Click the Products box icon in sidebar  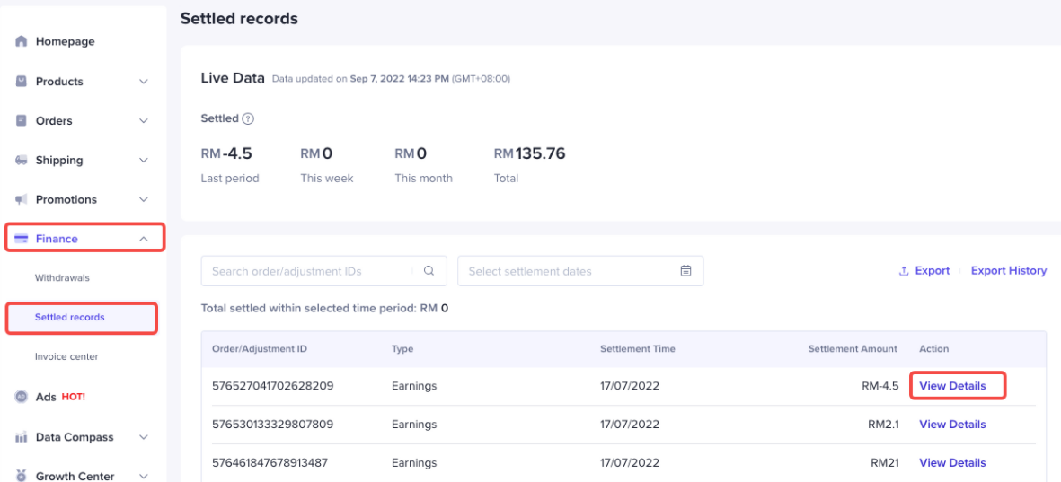(22, 82)
